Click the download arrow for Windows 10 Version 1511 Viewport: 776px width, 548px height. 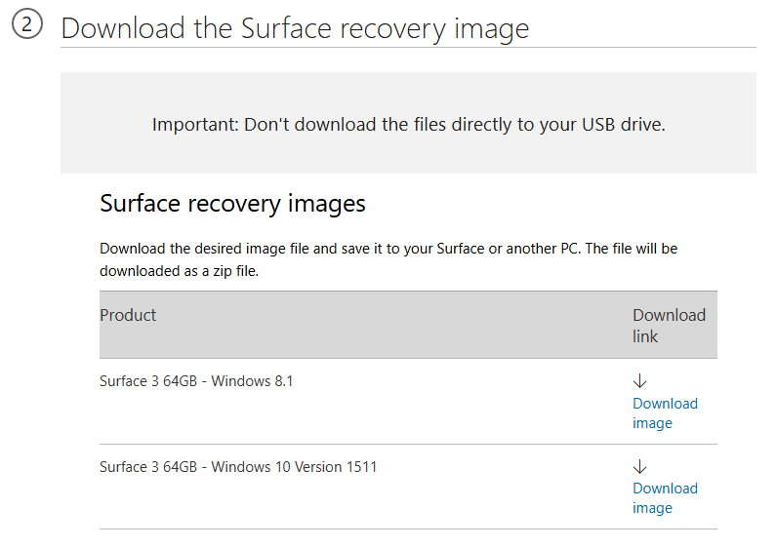pos(640,466)
